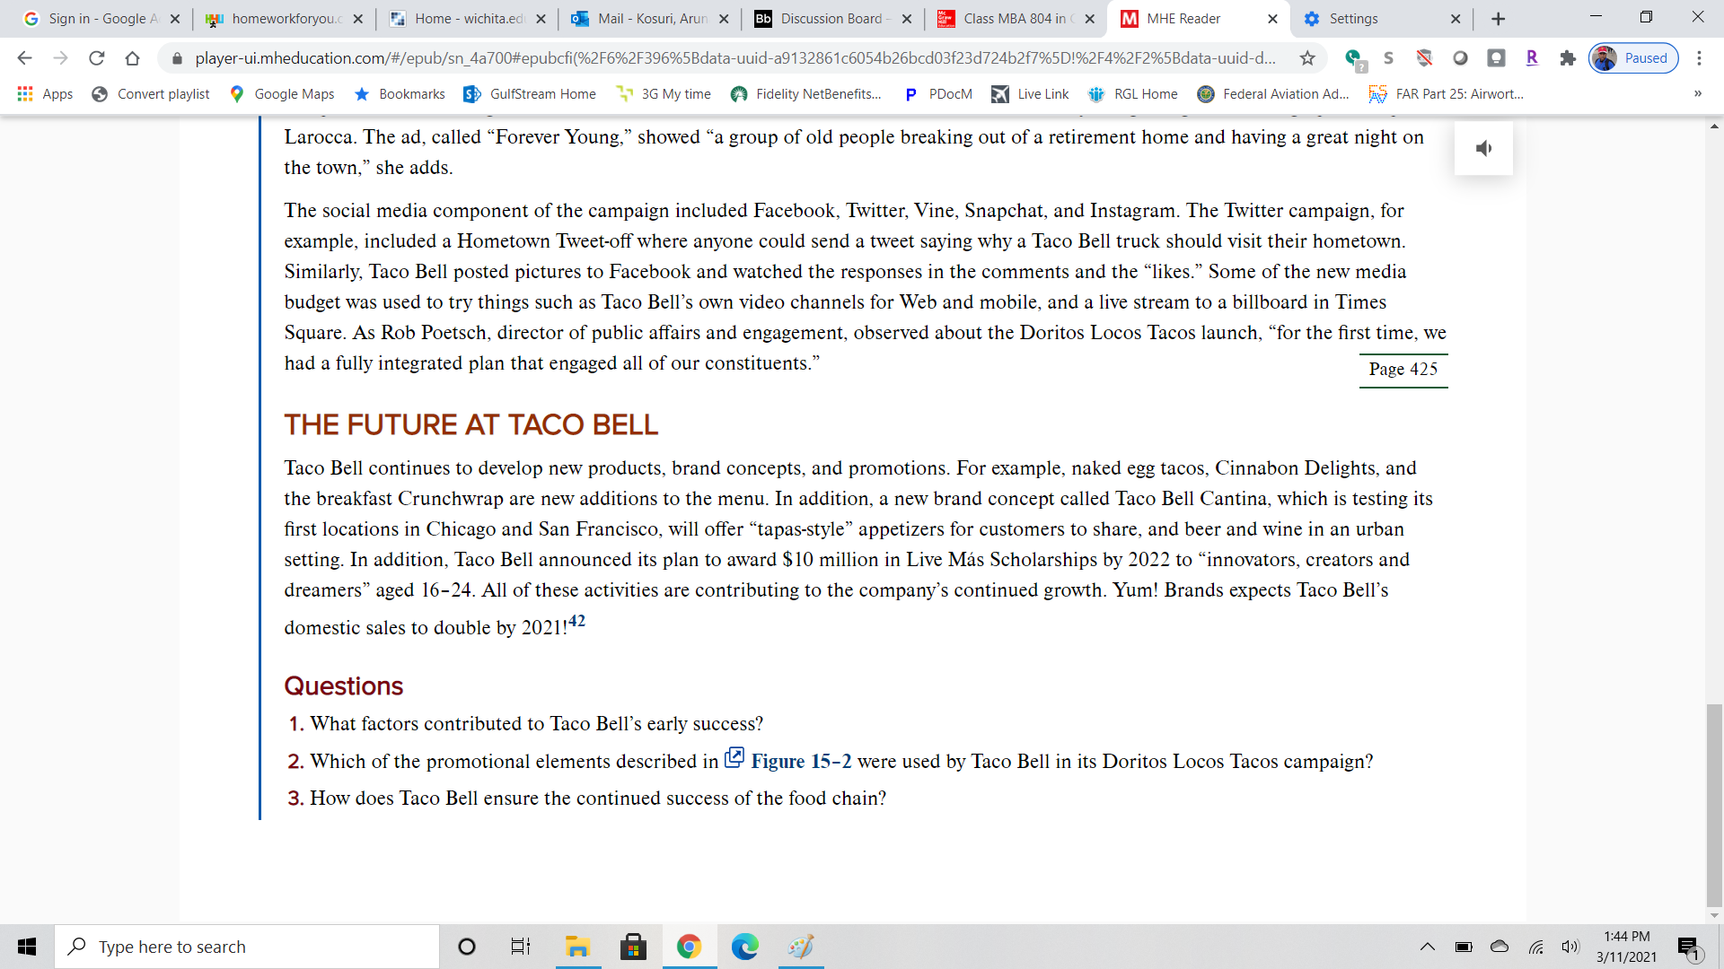Mute system volume from the tray speaker
Screen dimensions: 1724x969
tap(1570, 947)
